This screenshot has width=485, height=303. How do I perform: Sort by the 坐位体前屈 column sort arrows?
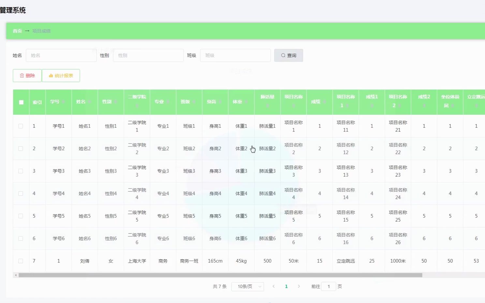[452, 106]
